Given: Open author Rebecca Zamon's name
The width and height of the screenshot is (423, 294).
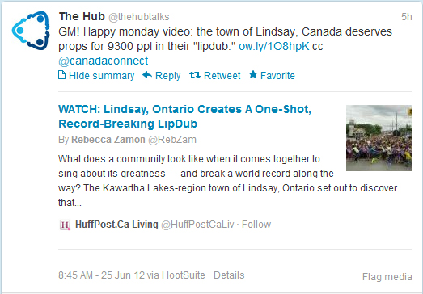Looking at the screenshot, I should click(x=108, y=140).
